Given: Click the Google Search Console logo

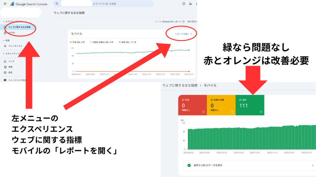Looking at the screenshot, I should 27,4.
